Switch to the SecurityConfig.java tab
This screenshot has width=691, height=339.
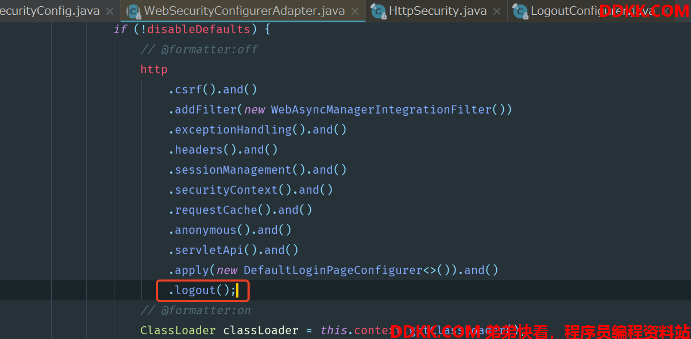coord(49,11)
